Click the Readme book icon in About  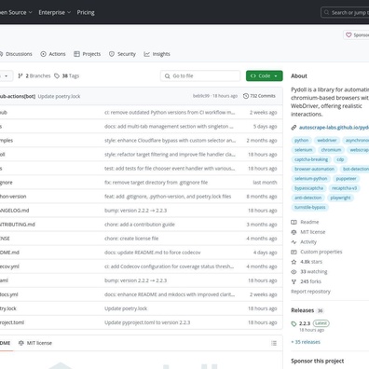(x=294, y=222)
